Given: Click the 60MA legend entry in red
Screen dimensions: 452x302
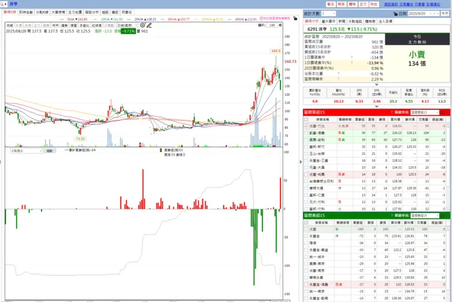Looking at the screenshot, I should [x=178, y=20].
